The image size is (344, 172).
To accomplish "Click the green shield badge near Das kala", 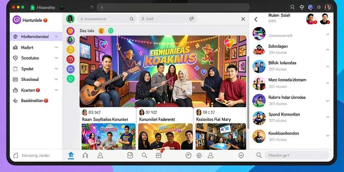I will point(111,31).
